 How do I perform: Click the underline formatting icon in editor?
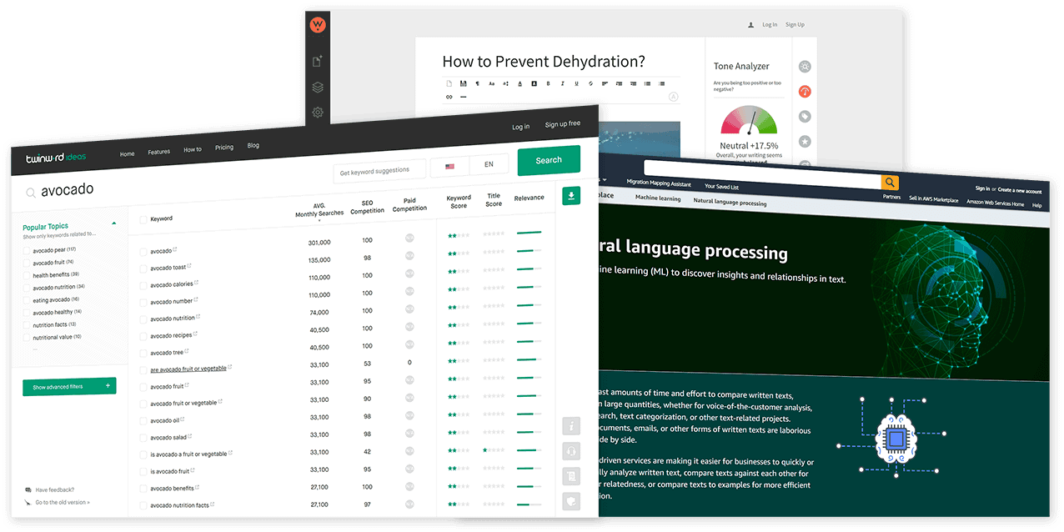coord(576,83)
